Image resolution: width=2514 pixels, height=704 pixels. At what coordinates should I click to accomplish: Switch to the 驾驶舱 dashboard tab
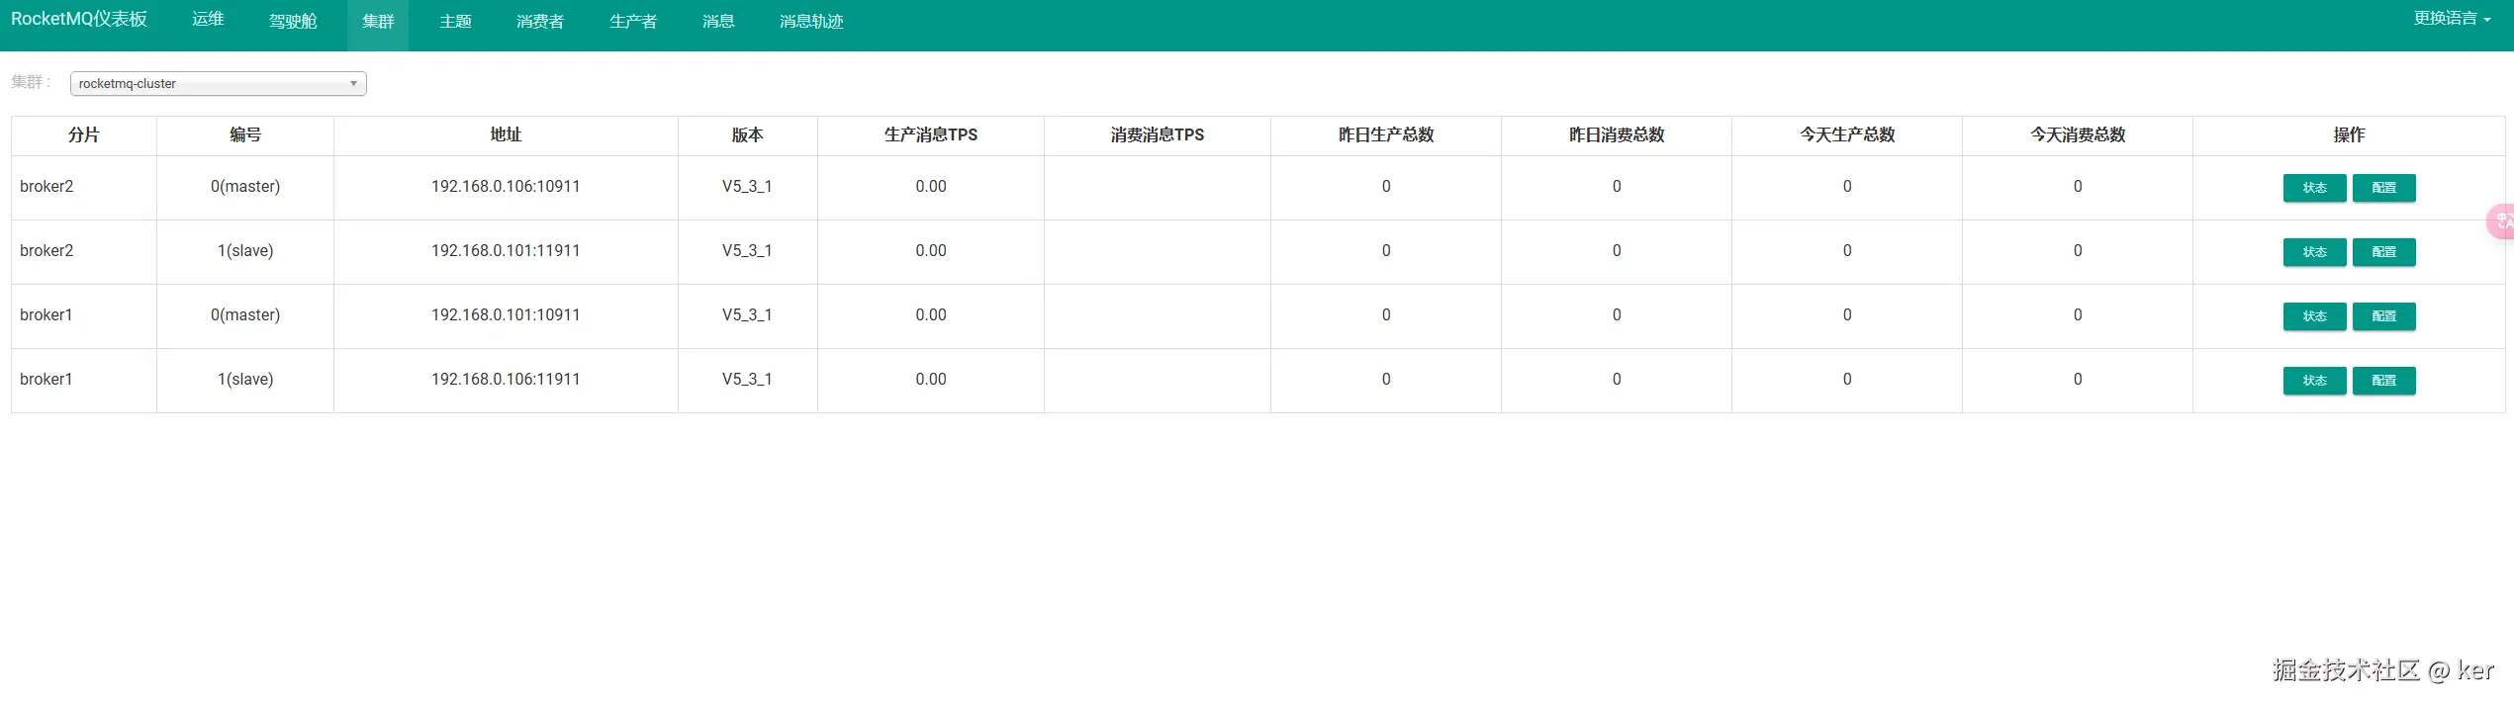[293, 21]
